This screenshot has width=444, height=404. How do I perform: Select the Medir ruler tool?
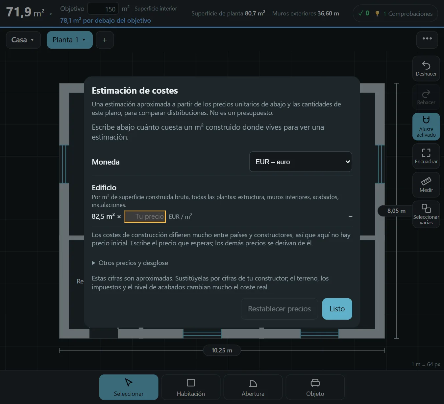point(426,185)
